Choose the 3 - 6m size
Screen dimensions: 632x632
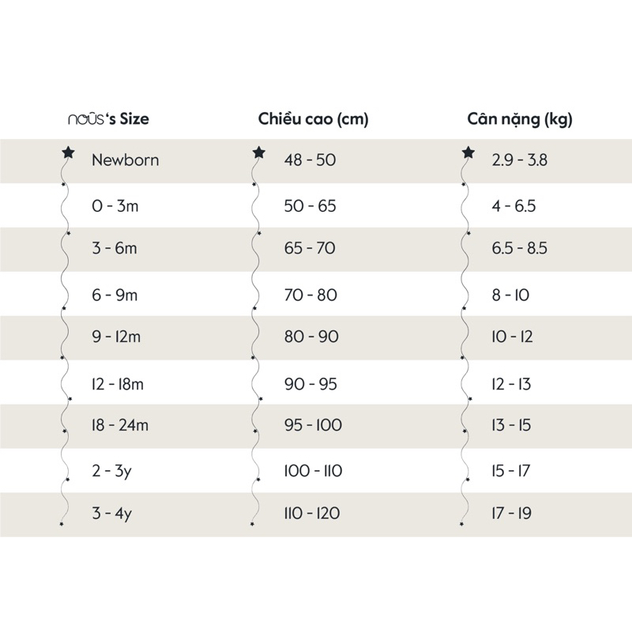(115, 248)
